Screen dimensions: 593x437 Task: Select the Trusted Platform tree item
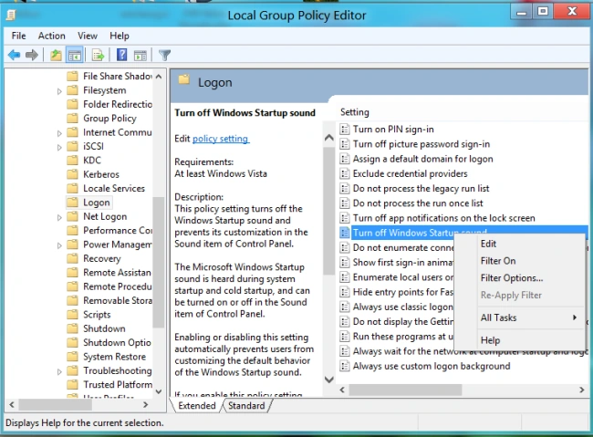coord(118,384)
